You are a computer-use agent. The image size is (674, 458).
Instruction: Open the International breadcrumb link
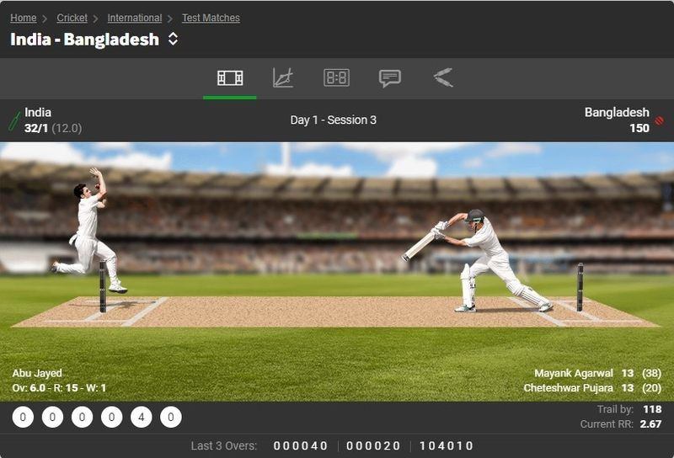(135, 18)
